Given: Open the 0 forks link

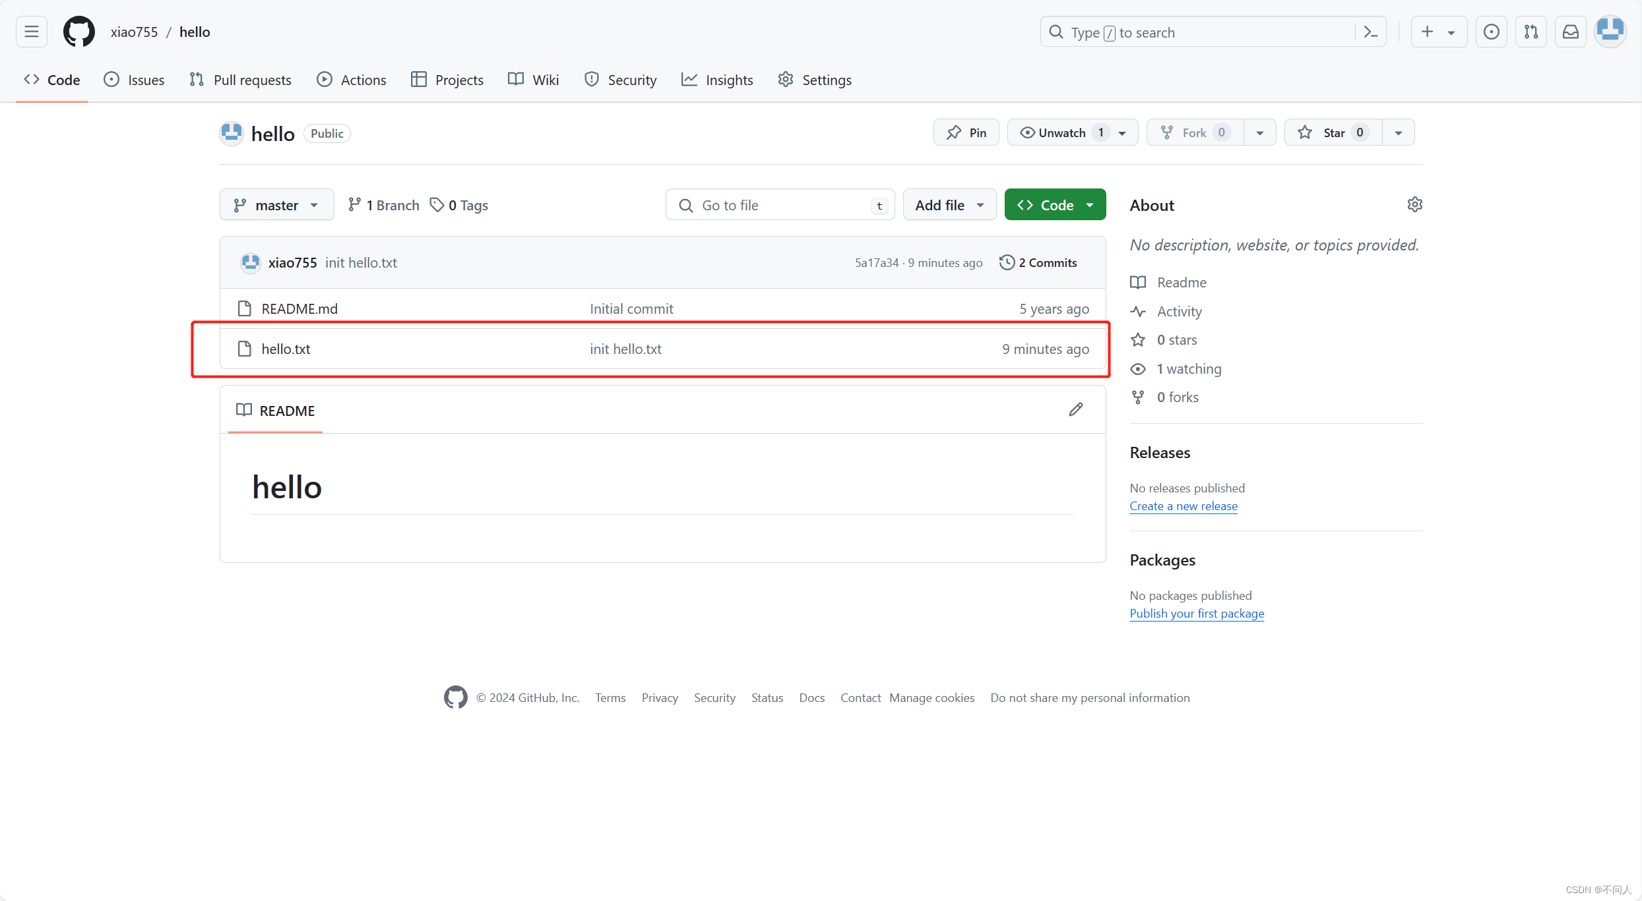Looking at the screenshot, I should point(1164,397).
